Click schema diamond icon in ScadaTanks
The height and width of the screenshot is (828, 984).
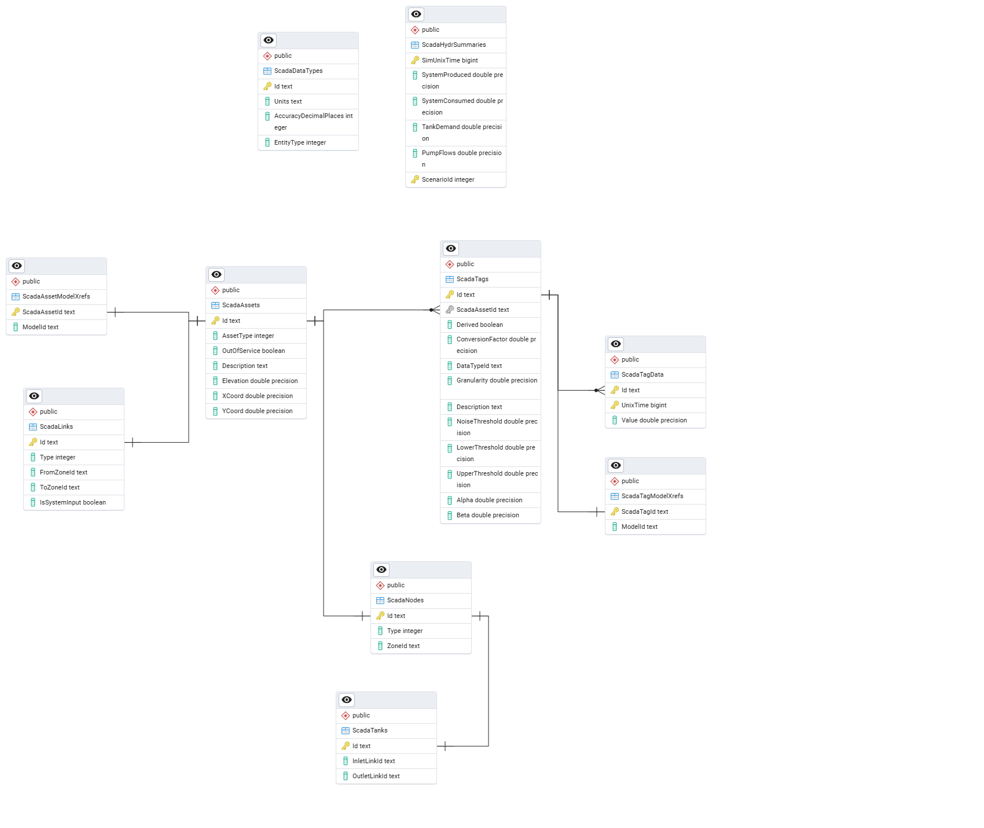(346, 716)
